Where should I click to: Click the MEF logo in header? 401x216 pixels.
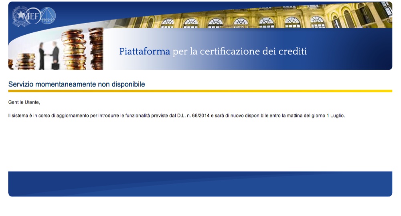coord(32,16)
